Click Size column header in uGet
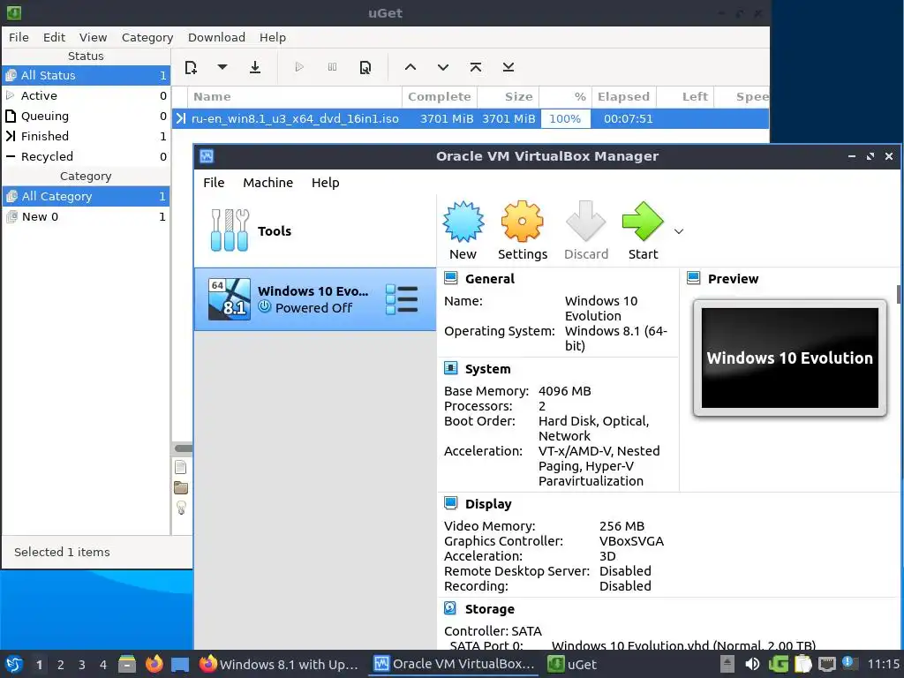The image size is (904, 678). click(508, 97)
